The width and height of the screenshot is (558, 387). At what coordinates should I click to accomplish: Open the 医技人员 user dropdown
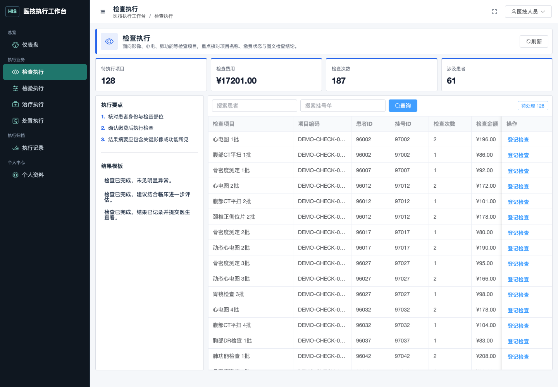coord(528,12)
